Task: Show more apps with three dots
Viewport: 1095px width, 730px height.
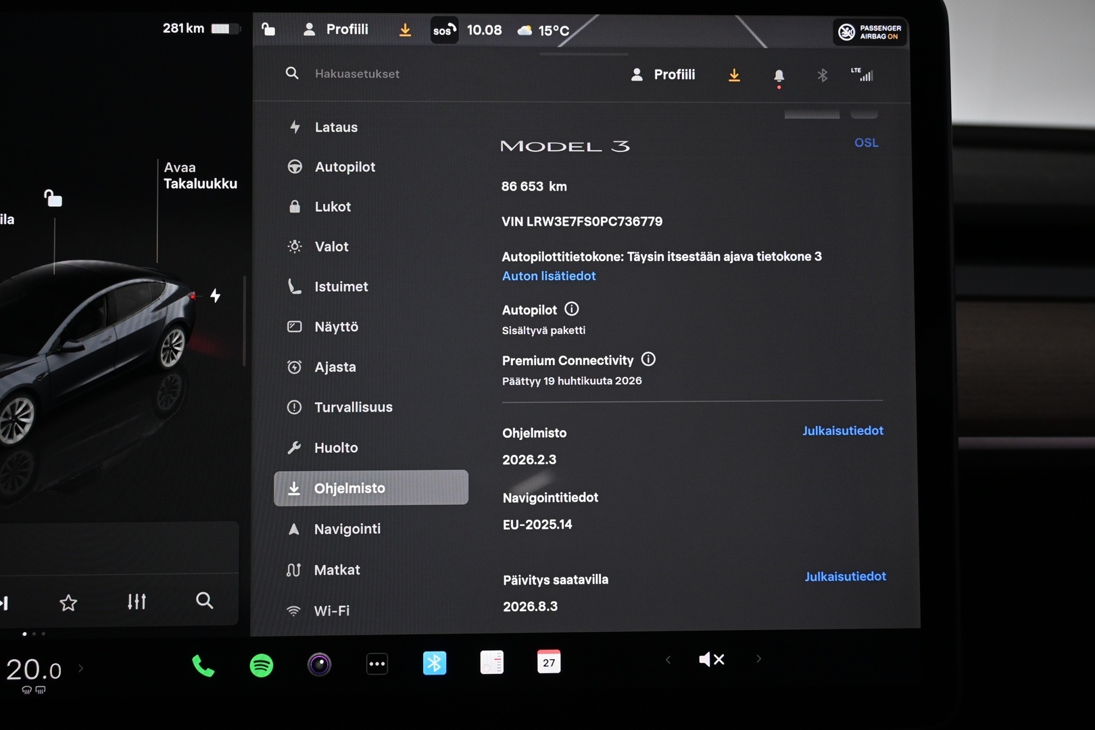Action: pos(376,664)
